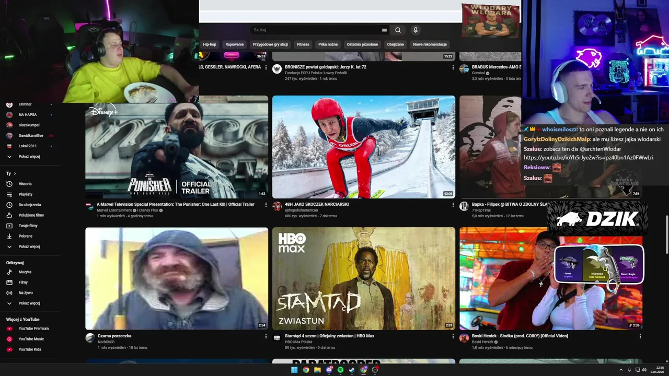
Task: Select the Obejrzane filter chip
Action: (396, 44)
